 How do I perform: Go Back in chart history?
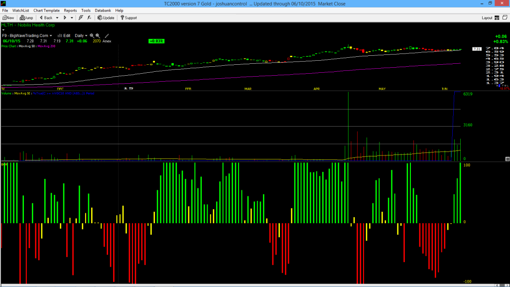coord(46,17)
